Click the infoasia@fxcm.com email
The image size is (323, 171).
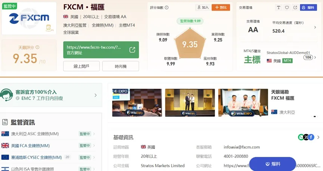(242, 147)
